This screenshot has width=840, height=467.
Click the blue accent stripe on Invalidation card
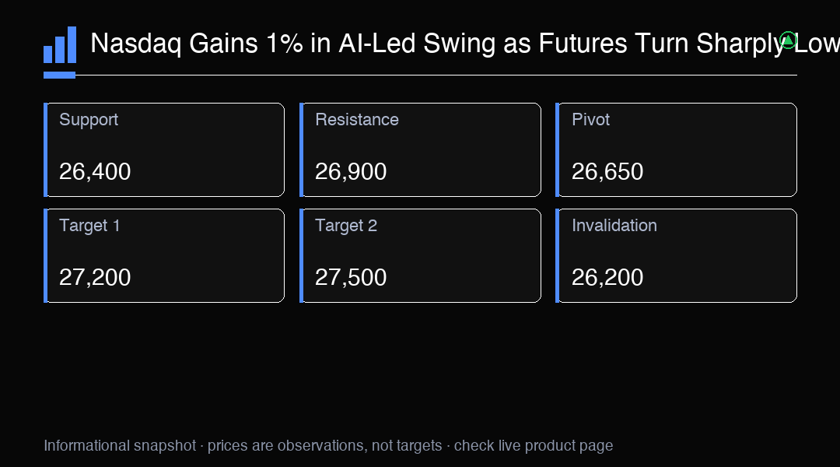click(x=558, y=256)
